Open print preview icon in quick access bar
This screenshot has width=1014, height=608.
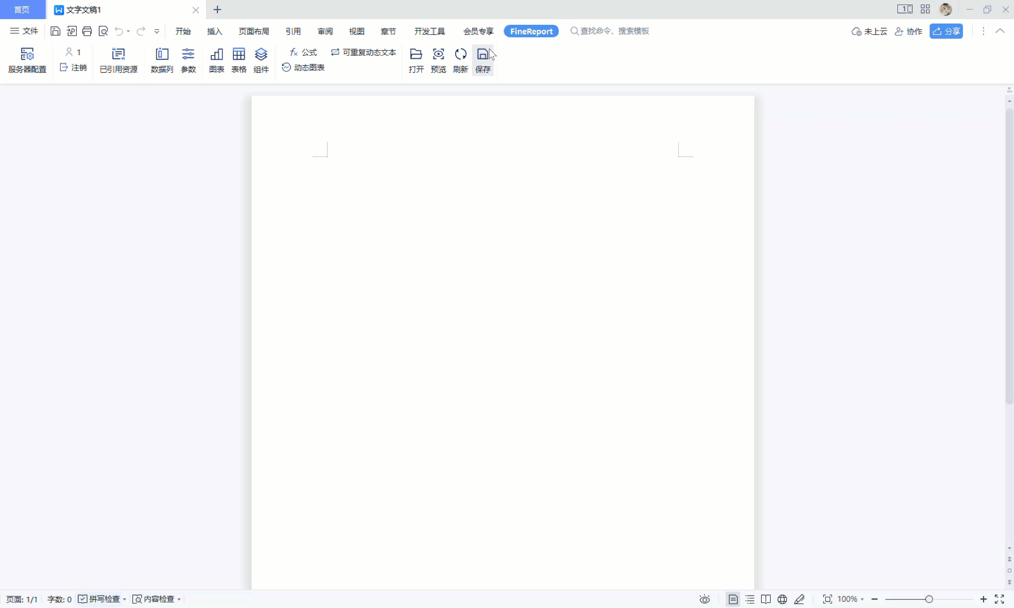(x=103, y=31)
